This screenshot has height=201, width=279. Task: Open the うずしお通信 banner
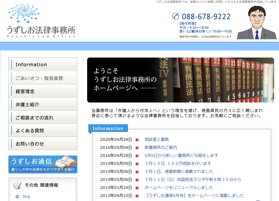pyautogui.click(x=43, y=164)
